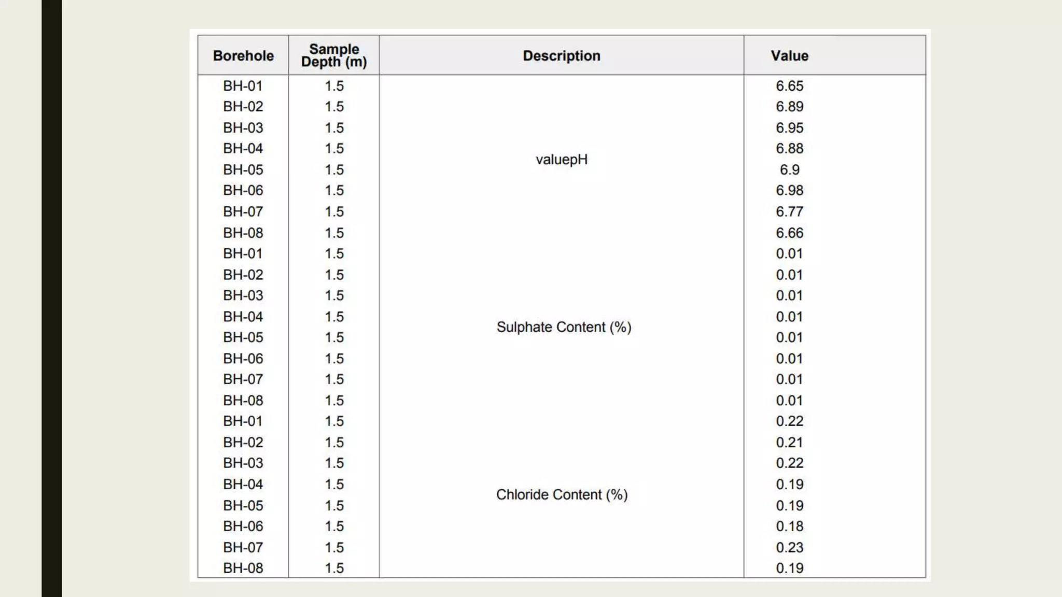Screen dimensions: 1062x597
Task: Select BH-08 in the row valued 6.66
Action: (243, 233)
